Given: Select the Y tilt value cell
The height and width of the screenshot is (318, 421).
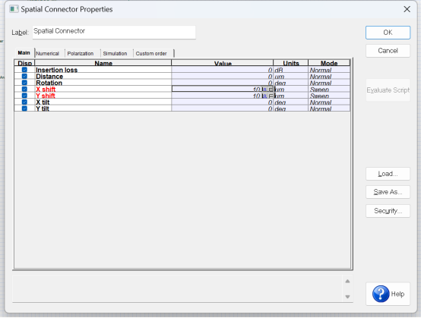Looking at the screenshot, I should point(223,109).
